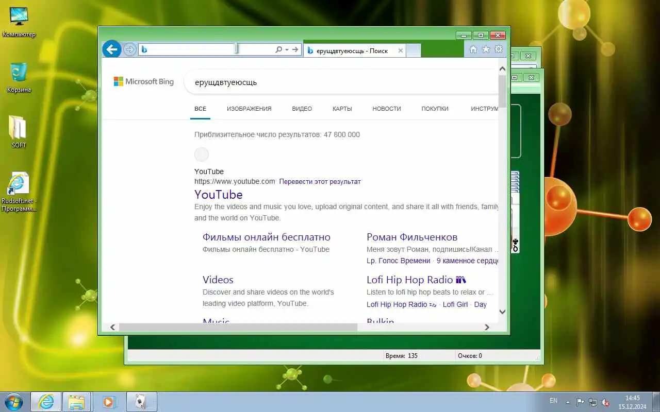Click the muted volume tray icon
The image size is (660, 412).
[x=605, y=402]
